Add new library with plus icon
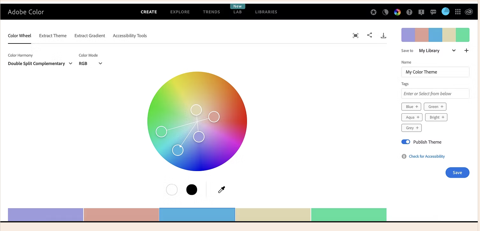 466,50
